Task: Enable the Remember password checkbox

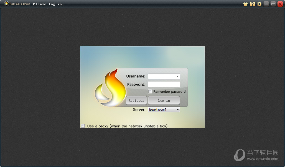Action: point(150,92)
